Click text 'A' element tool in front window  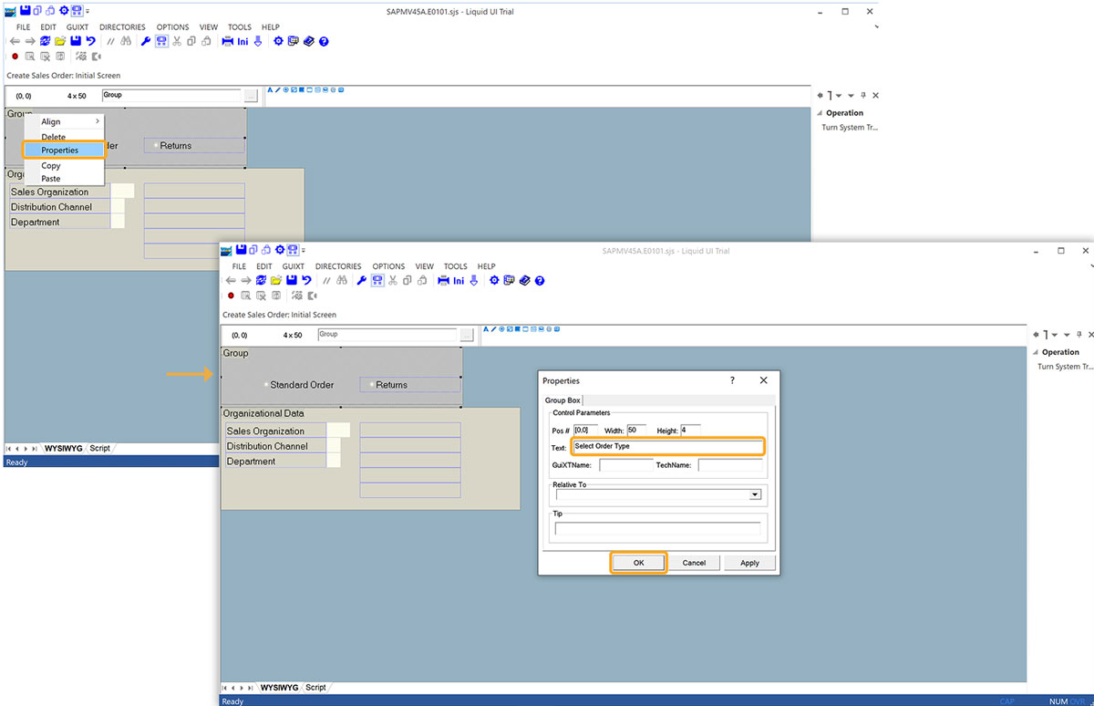(486, 329)
